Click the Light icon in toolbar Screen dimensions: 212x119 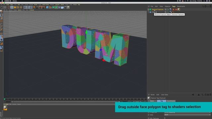pos(68,7)
